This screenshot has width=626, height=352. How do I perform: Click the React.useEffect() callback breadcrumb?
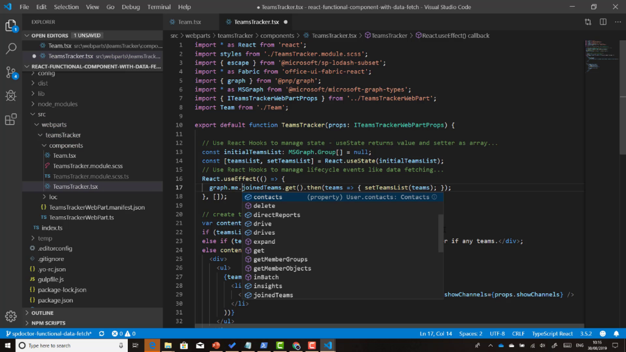[452, 35]
